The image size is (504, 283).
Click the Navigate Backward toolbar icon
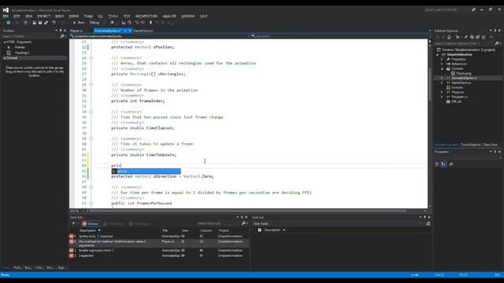click(x=9, y=23)
